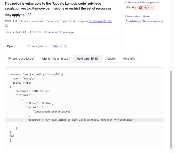Click the vertical page scrollbar
Image resolution: width=176 pixels, height=153 pixels.
[x=171, y=108]
